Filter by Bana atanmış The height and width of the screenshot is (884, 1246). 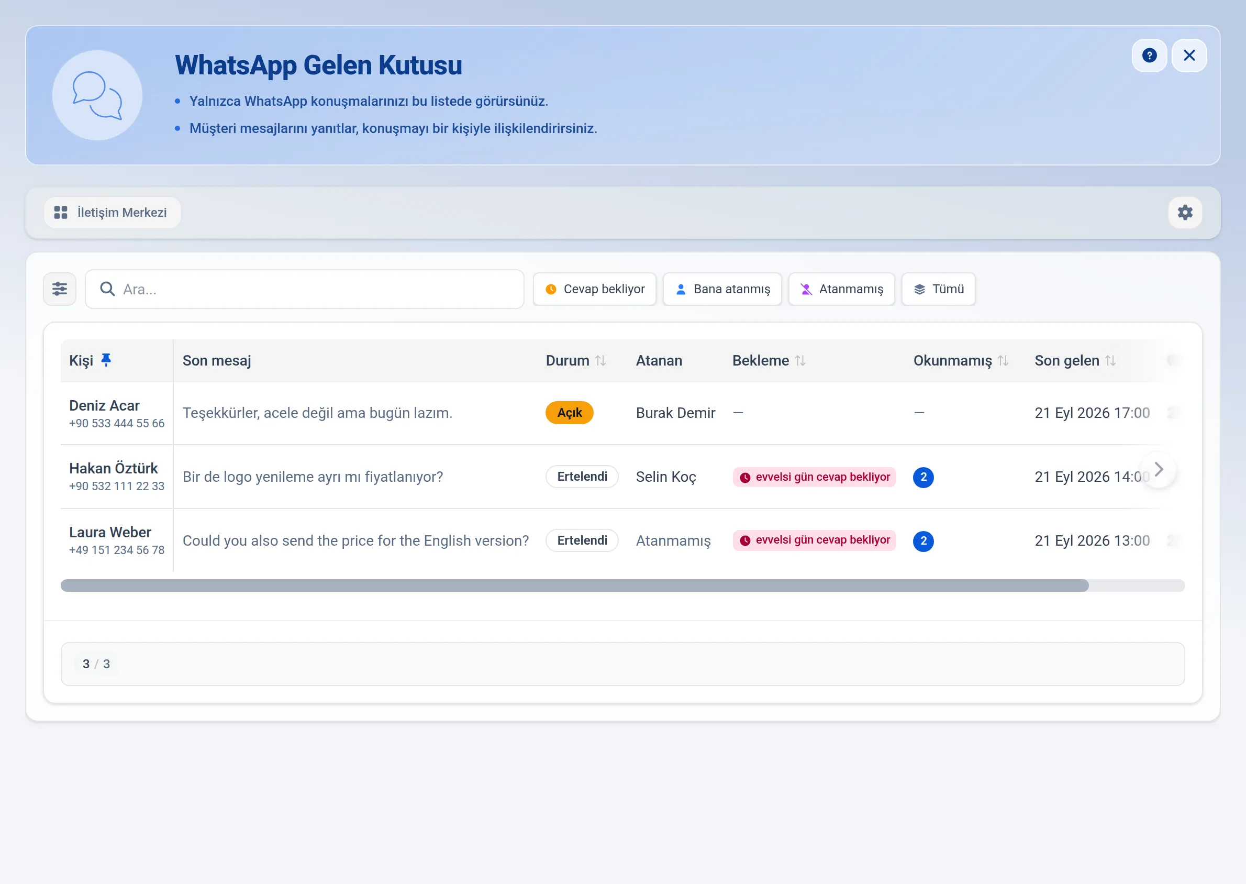pos(722,289)
